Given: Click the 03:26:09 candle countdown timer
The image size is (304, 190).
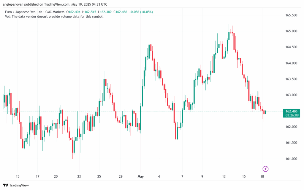Looking at the screenshot, I should pos(291,115).
